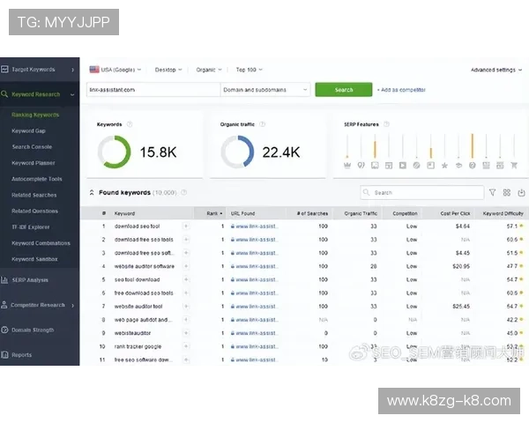The image size is (529, 423).
Task: Click the Keywords help question icon
Action: pos(130,125)
